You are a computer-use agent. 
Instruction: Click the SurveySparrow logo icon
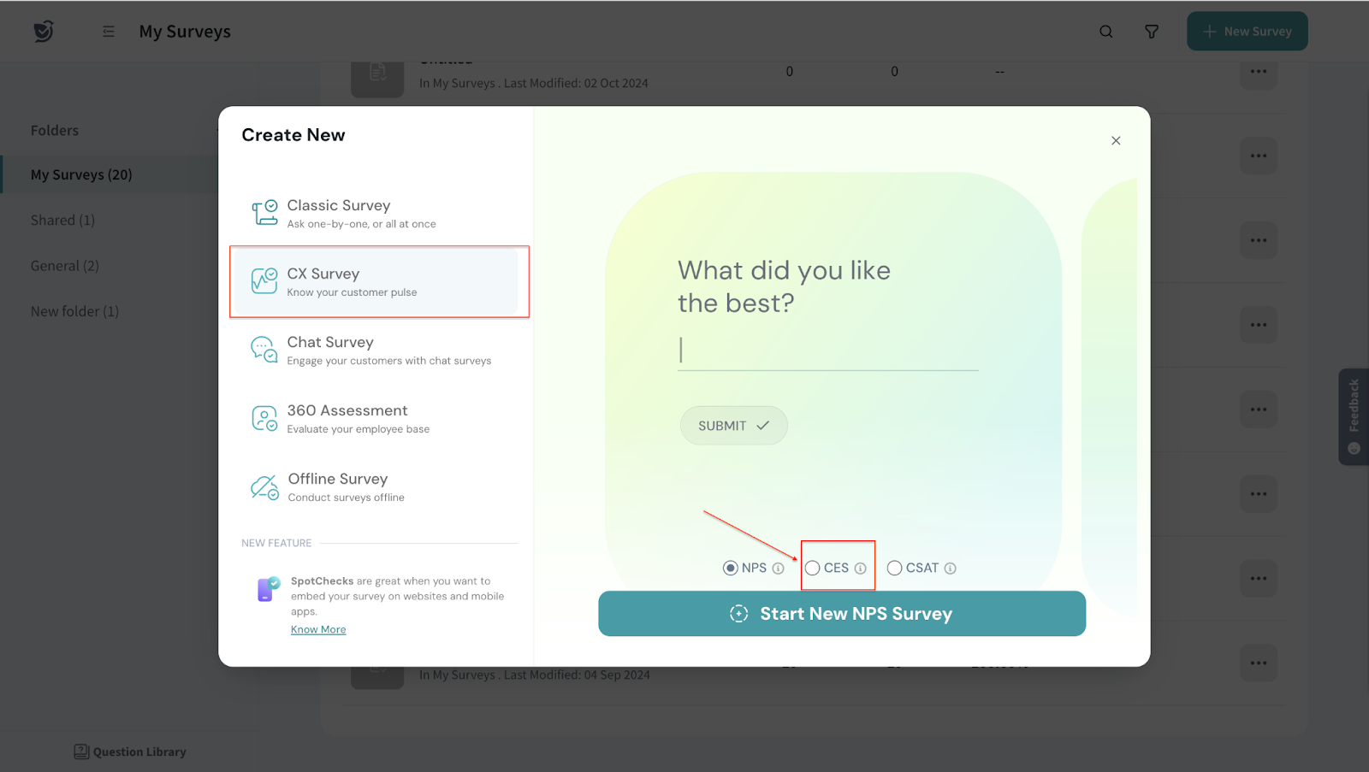point(44,32)
